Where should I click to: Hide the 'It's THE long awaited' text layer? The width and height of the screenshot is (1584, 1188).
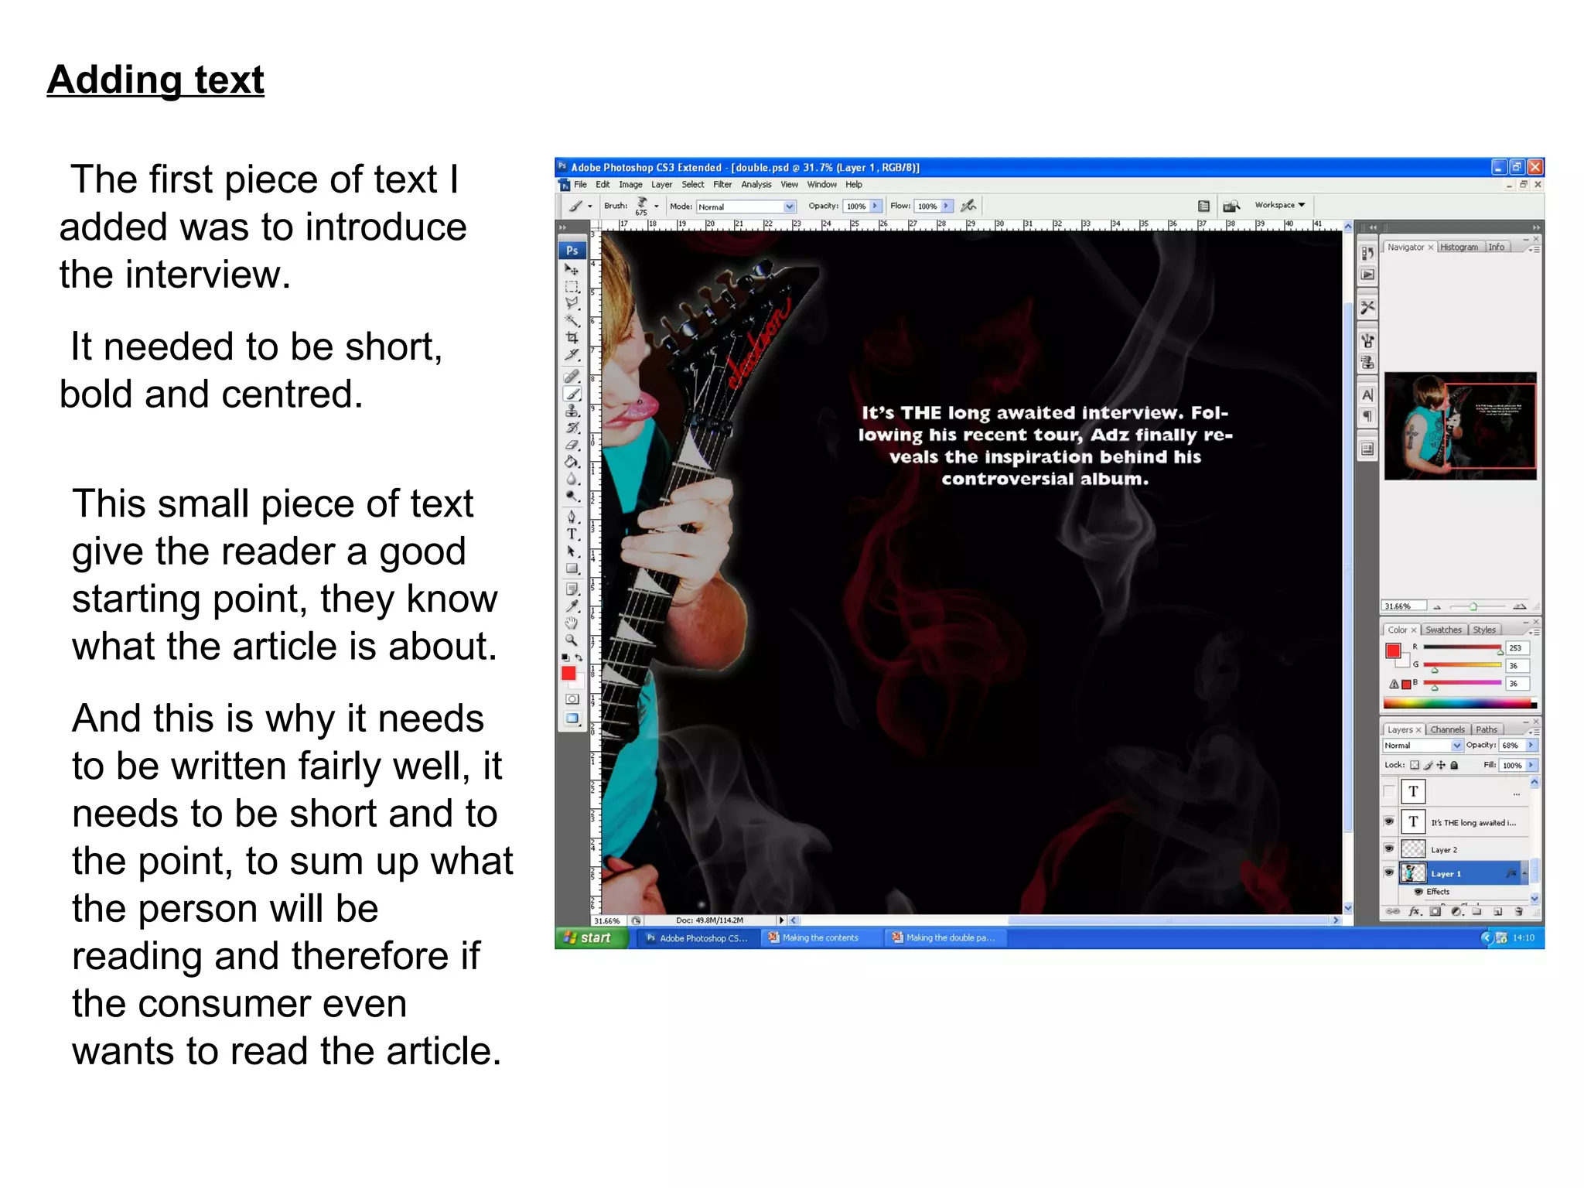1389,821
